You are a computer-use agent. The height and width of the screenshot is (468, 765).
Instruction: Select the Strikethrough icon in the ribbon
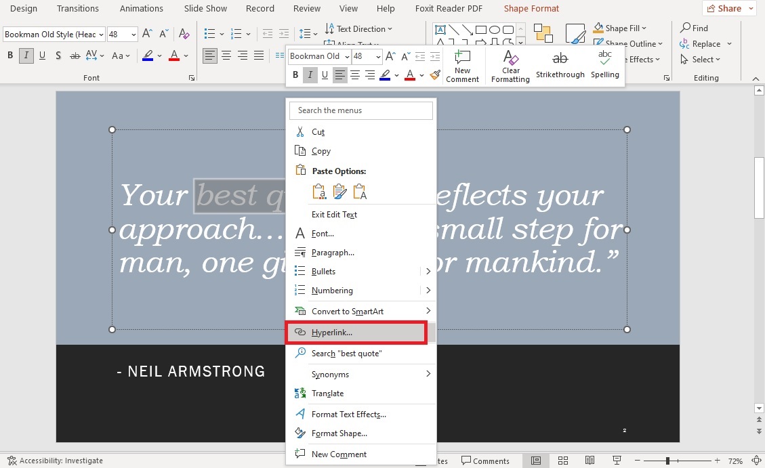click(x=560, y=66)
